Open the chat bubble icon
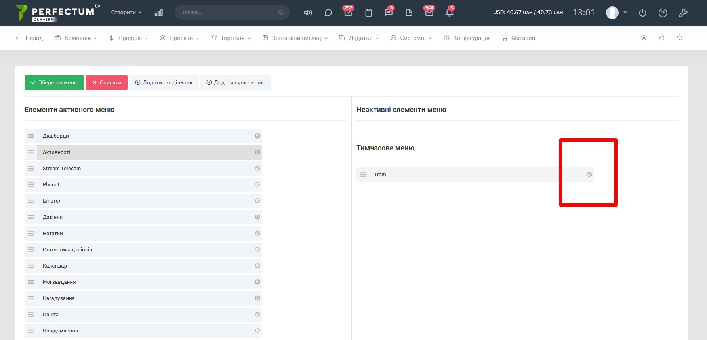This screenshot has width=707, height=340. click(328, 13)
